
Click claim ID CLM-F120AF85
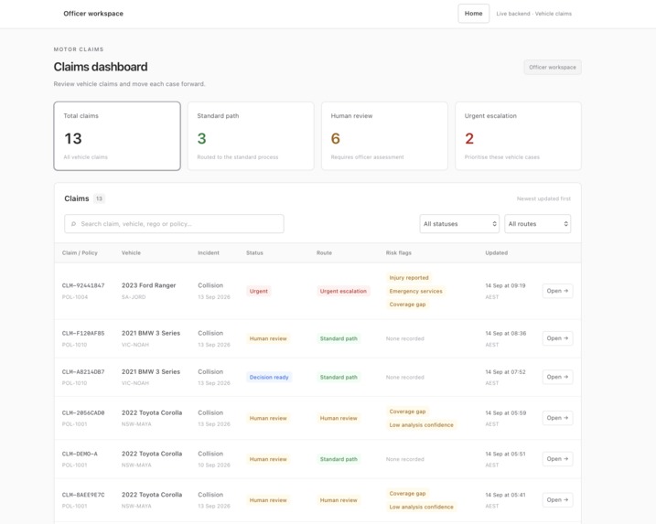(83, 333)
